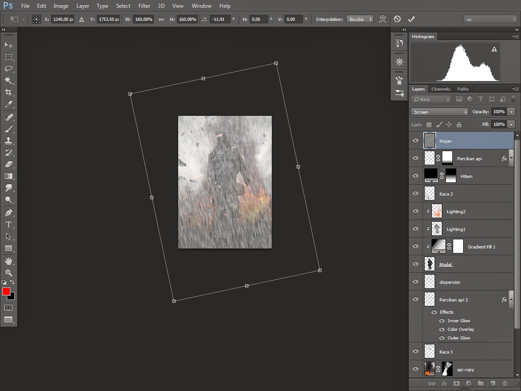Select the Crop tool
The width and height of the screenshot is (521, 391).
click(x=9, y=92)
